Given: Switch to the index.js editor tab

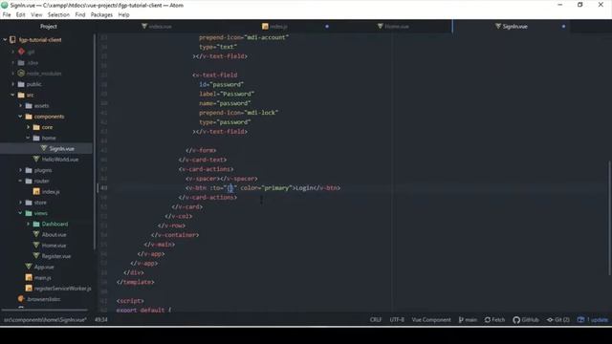Looking at the screenshot, I should [x=275, y=26].
